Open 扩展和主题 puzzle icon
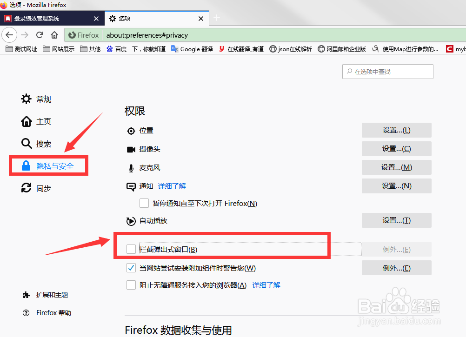This screenshot has width=466, height=337. [26, 295]
